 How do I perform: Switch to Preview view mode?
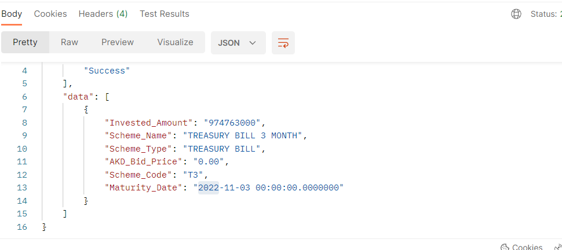[x=118, y=42]
